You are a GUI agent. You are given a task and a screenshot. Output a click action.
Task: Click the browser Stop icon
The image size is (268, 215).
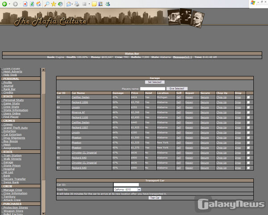(x=25, y=4)
